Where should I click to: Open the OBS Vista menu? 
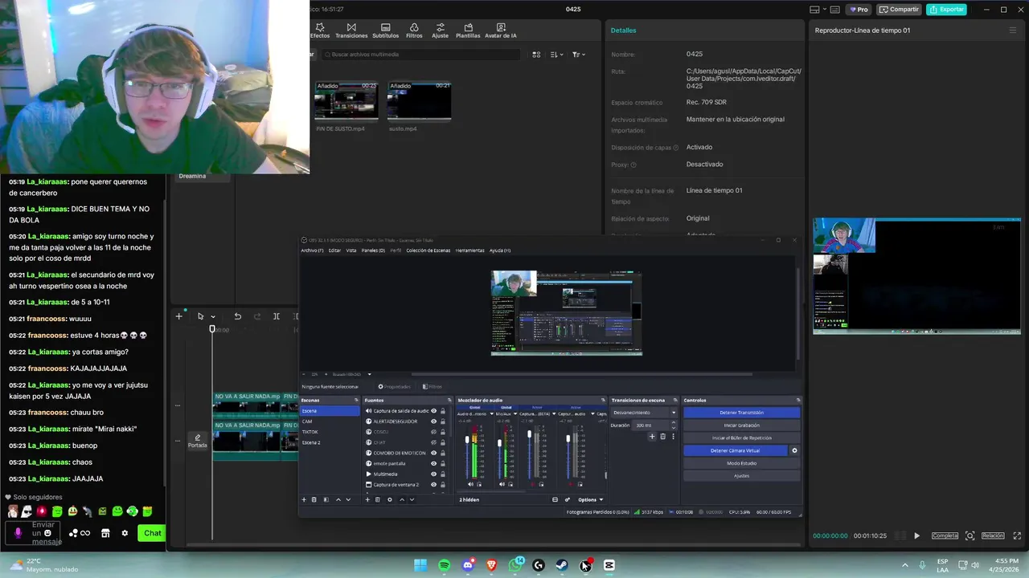click(351, 250)
